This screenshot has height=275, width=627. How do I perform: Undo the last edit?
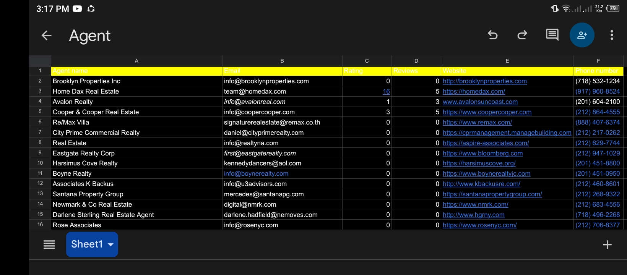492,35
